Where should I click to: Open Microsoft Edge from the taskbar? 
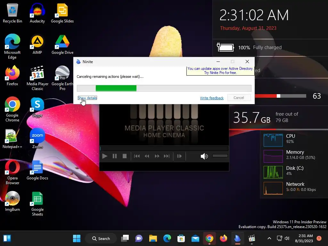167,238
